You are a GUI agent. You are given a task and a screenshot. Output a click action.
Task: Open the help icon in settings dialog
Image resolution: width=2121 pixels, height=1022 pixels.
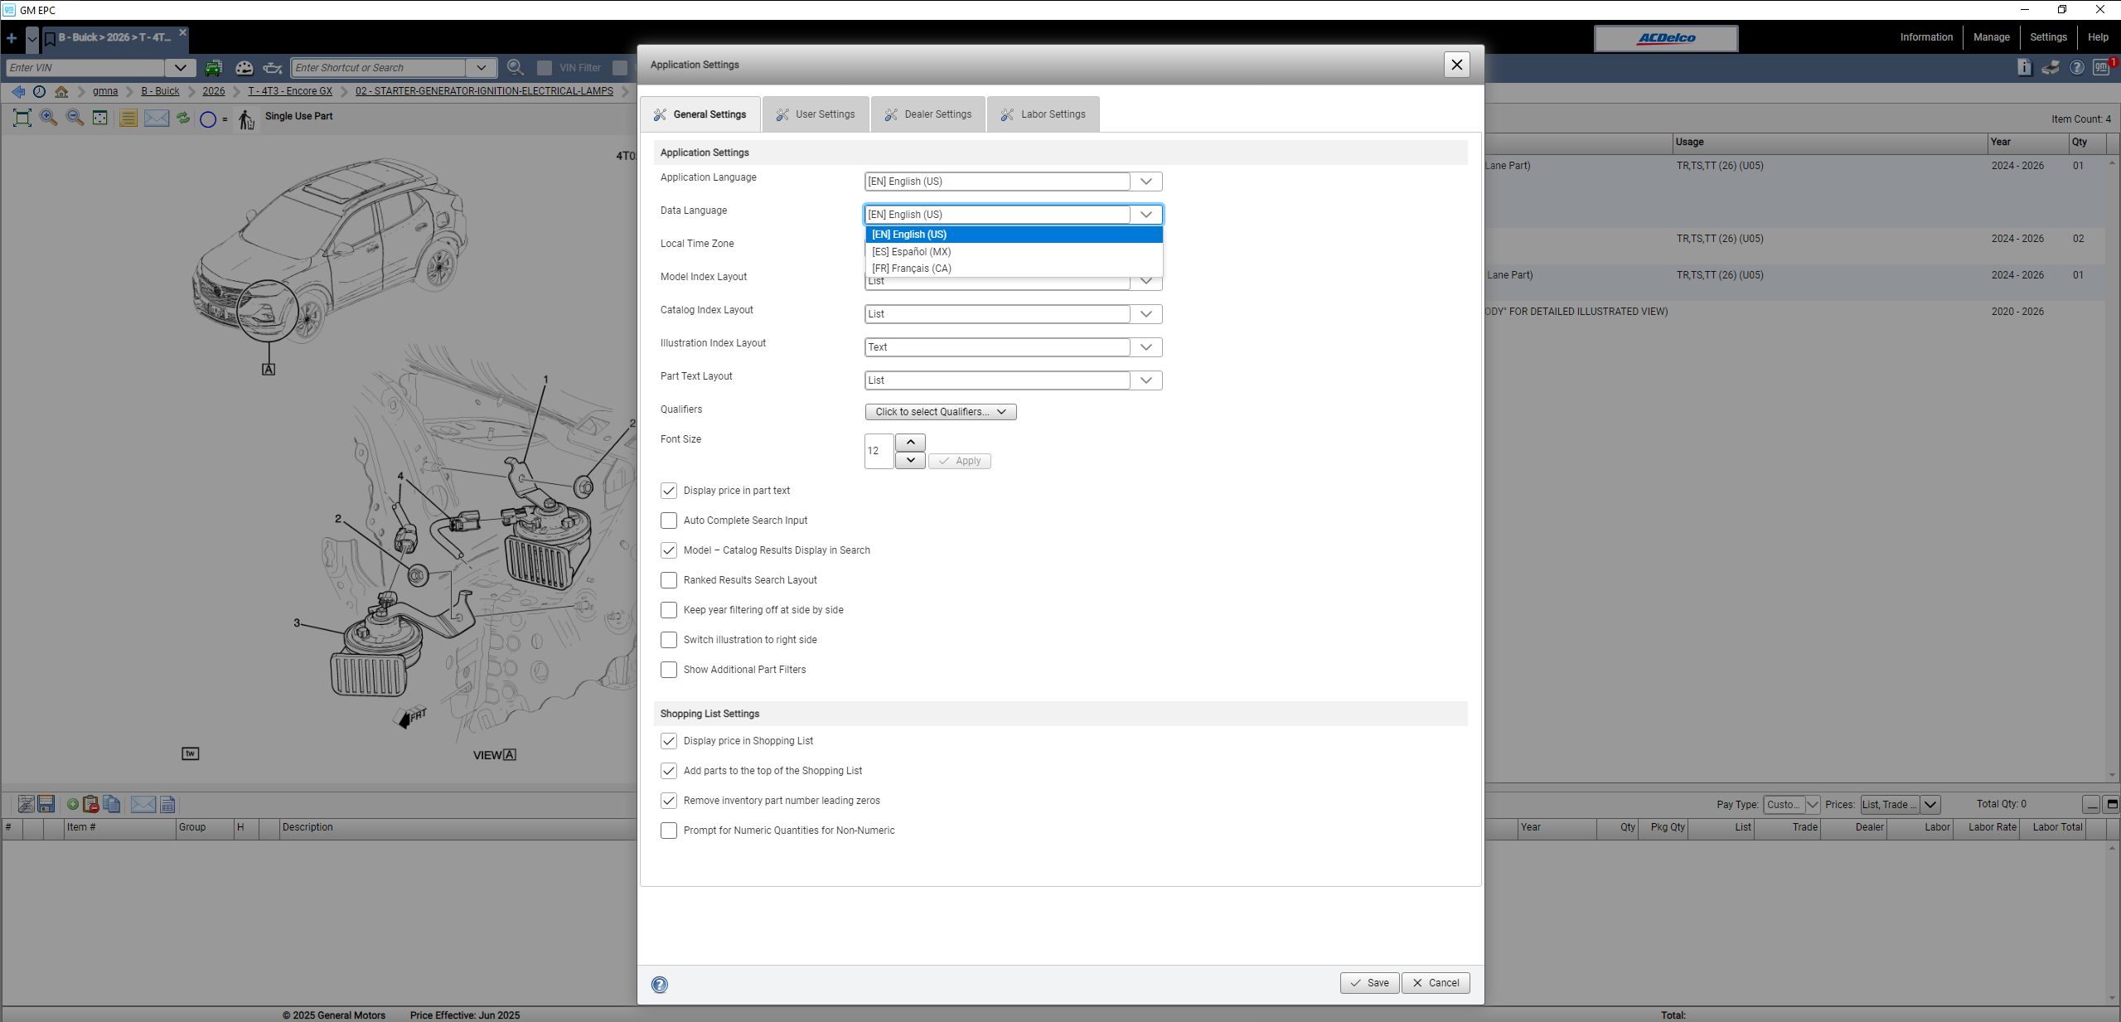[x=659, y=984]
